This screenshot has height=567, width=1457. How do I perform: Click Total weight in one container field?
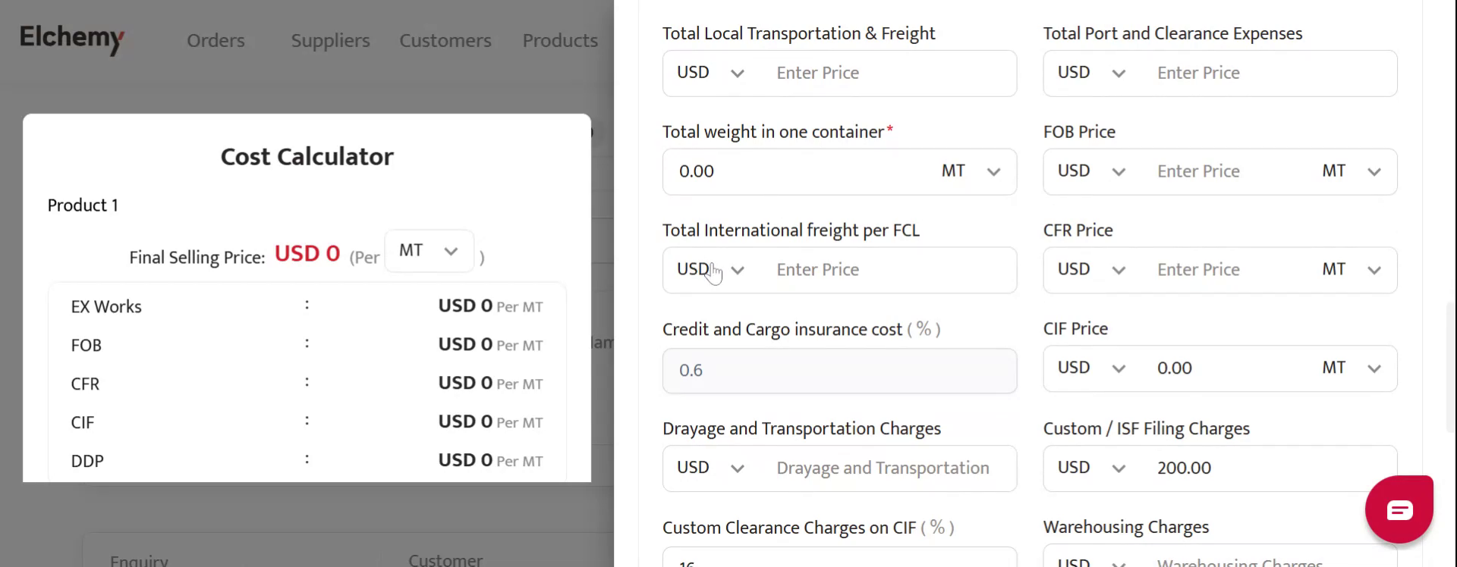[797, 172]
